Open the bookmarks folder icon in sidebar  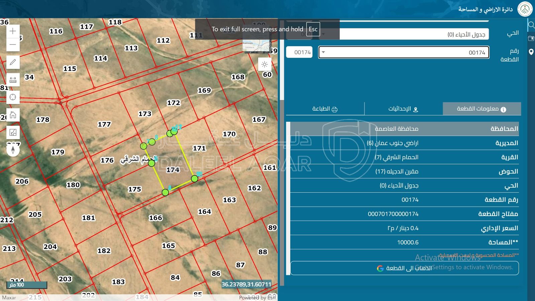point(531,38)
